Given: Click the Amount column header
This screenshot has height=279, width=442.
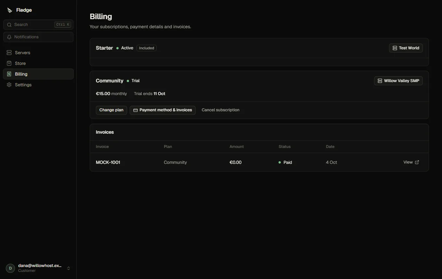Looking at the screenshot, I should (237, 147).
